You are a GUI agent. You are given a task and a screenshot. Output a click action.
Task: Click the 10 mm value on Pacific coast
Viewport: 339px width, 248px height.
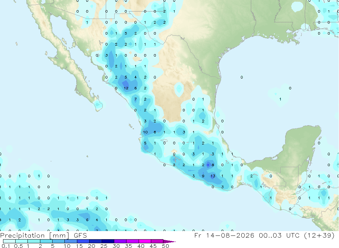[145, 132]
